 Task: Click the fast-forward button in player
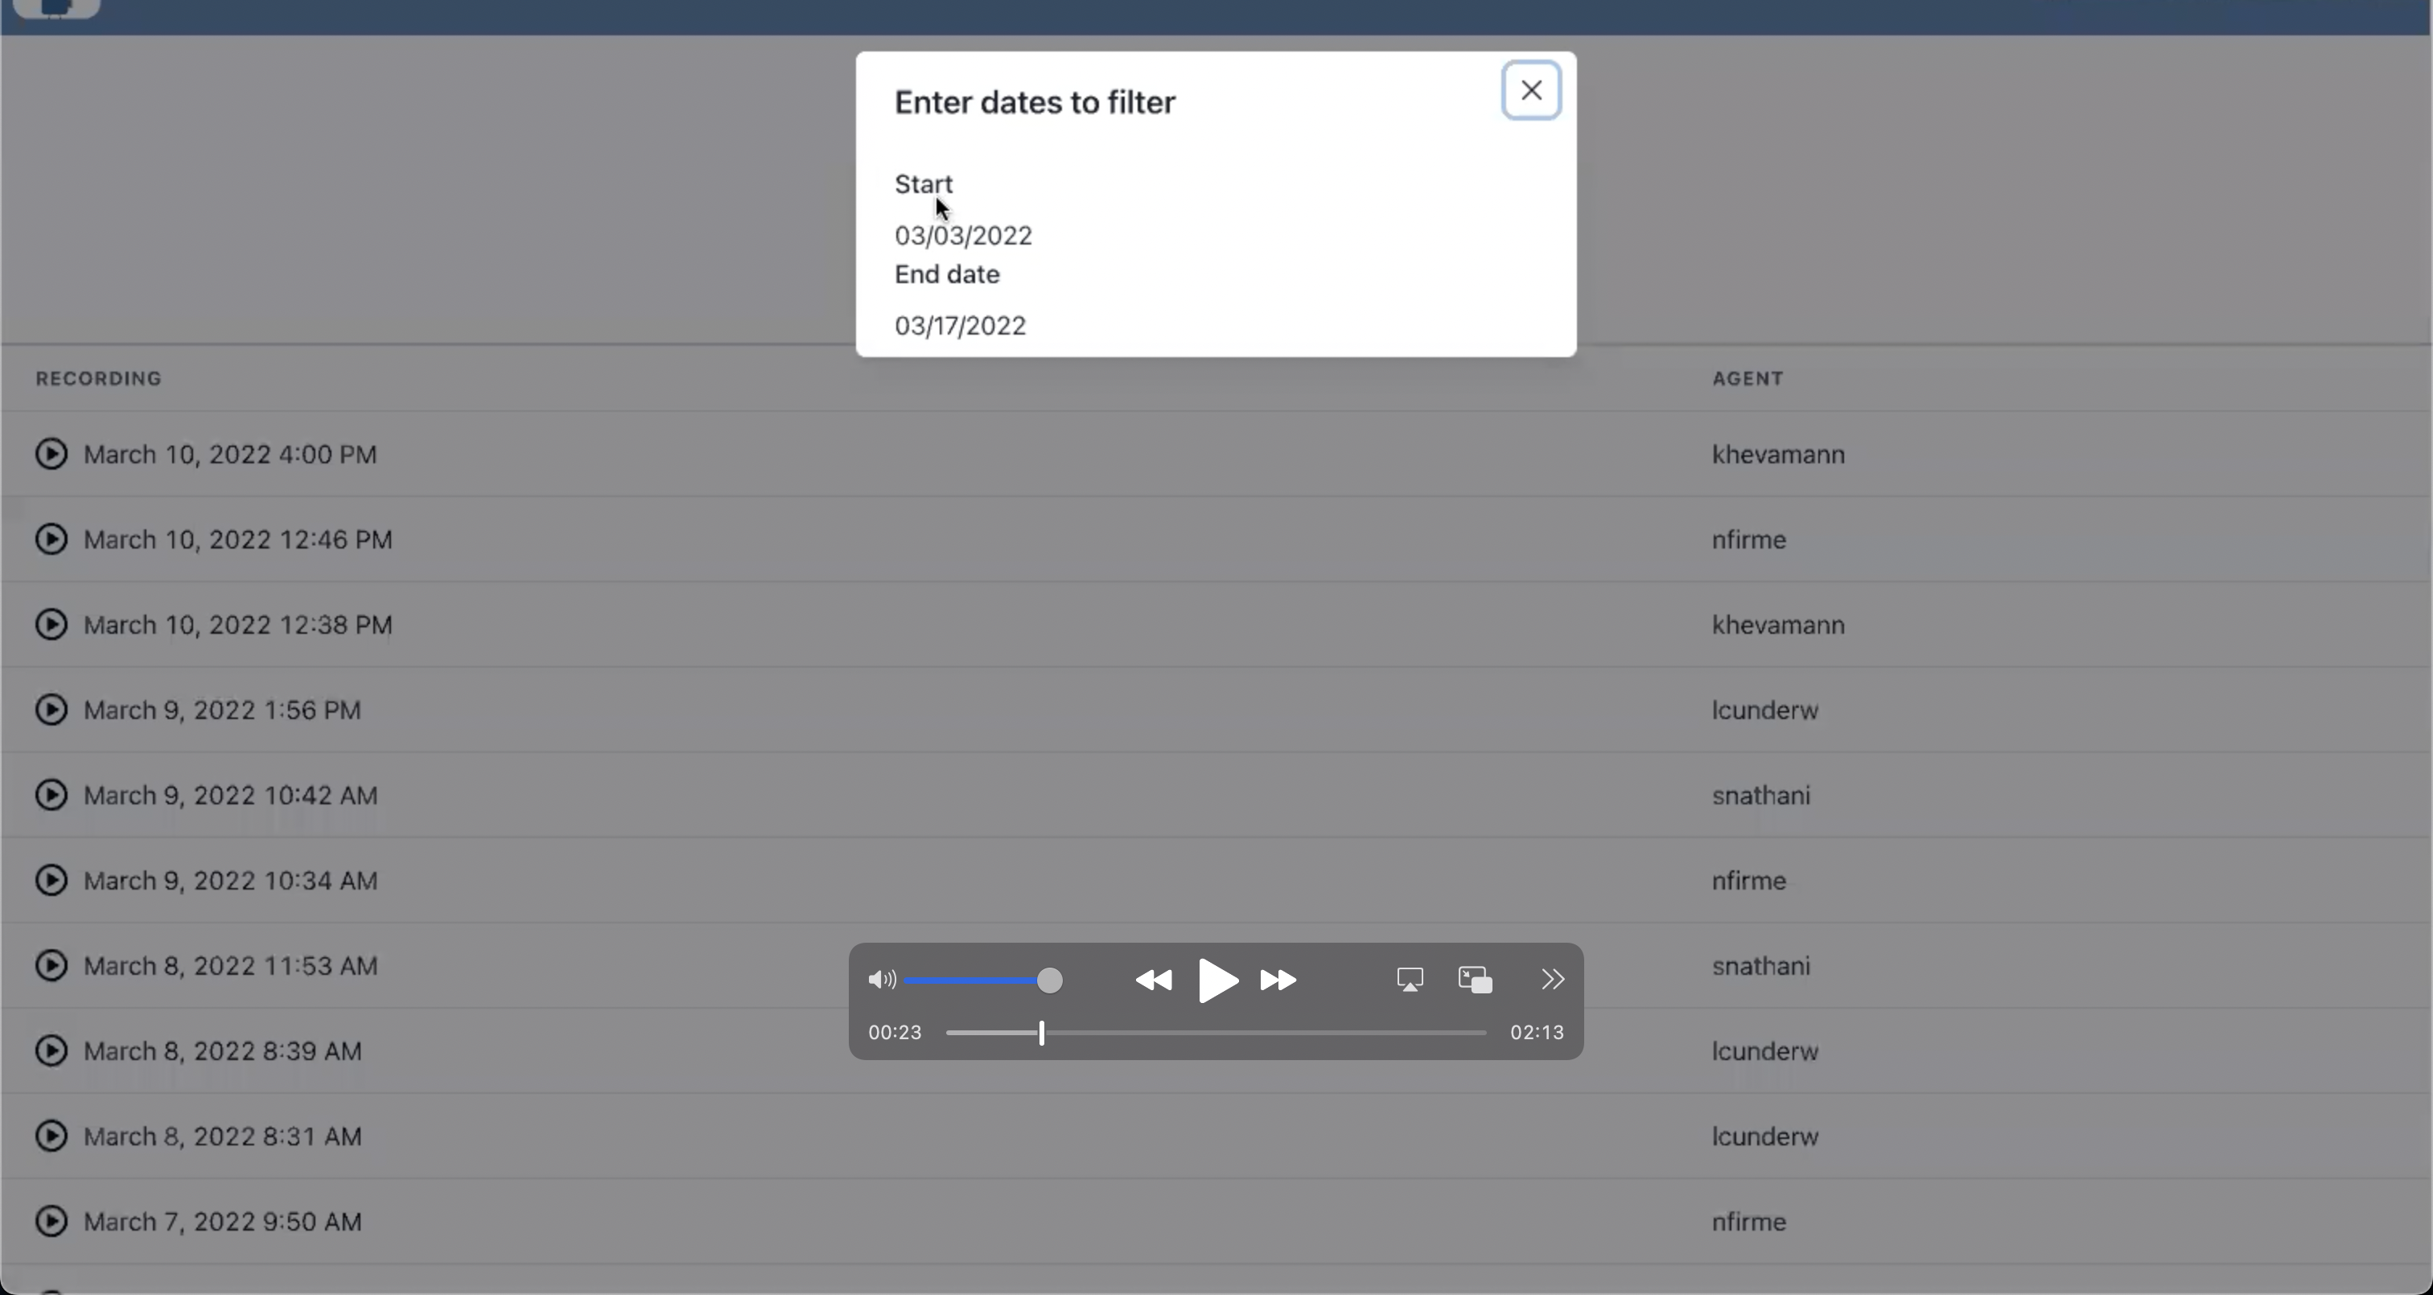[x=1278, y=980]
